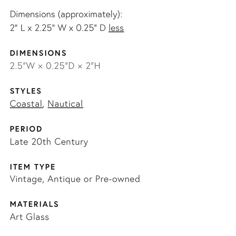The width and height of the screenshot is (236, 236).
Task: Click the Pre-owned text in item type
Action: click(118, 179)
